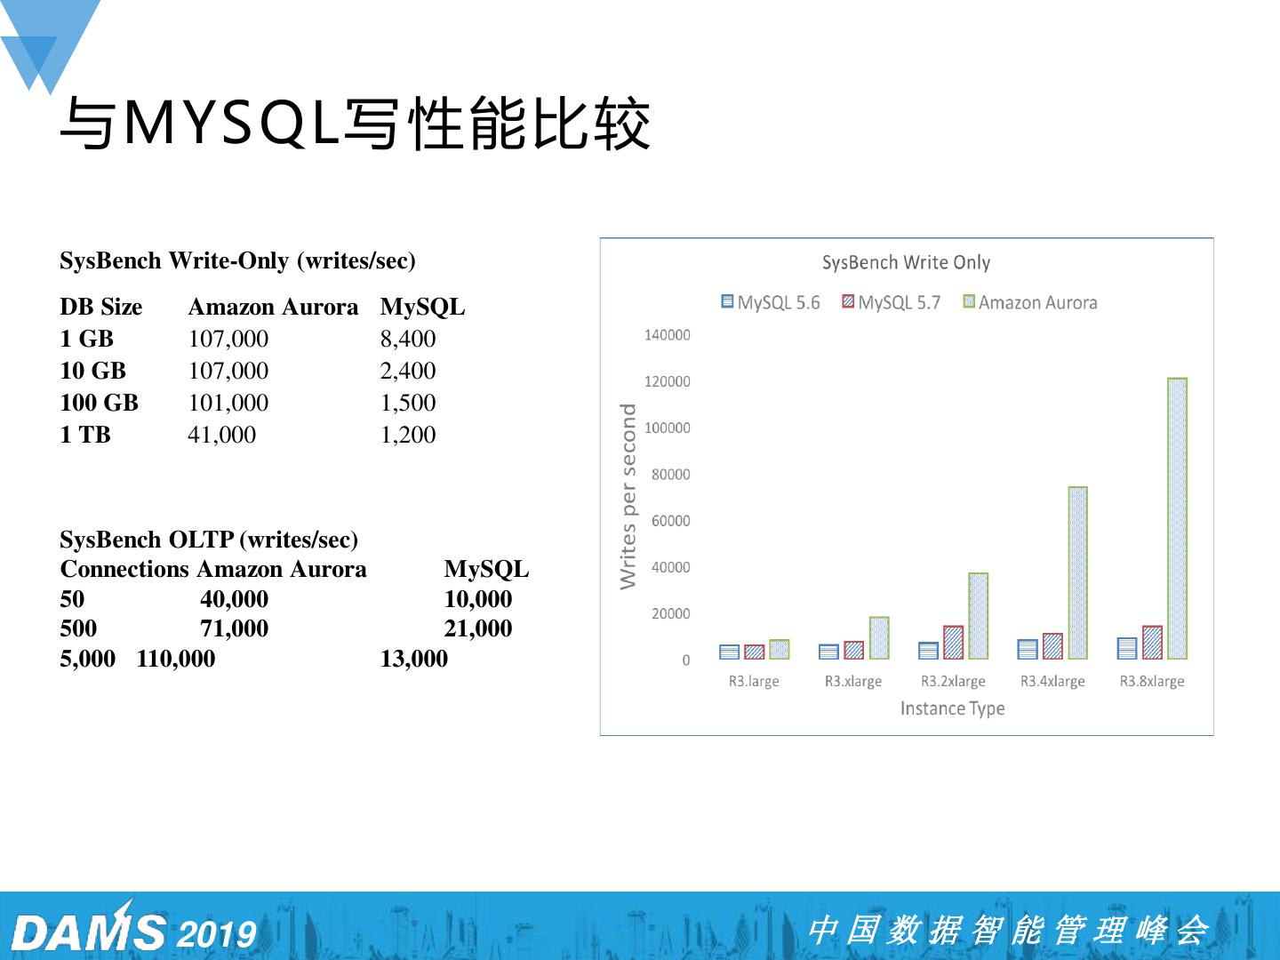Click the 120000 y-axis tick label
Screen dimensions: 1280x960
point(668,381)
